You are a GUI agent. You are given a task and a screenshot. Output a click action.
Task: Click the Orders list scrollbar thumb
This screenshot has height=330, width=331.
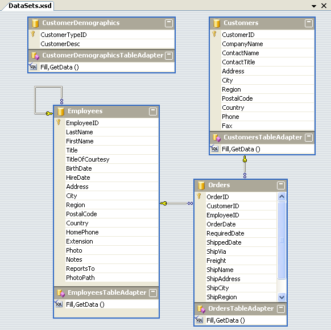(x=282, y=240)
